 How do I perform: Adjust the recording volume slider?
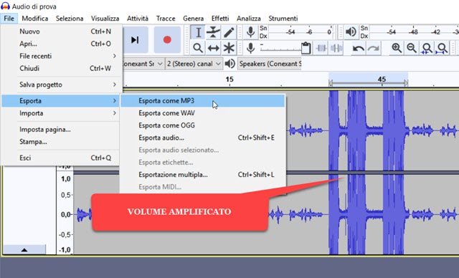point(280,48)
